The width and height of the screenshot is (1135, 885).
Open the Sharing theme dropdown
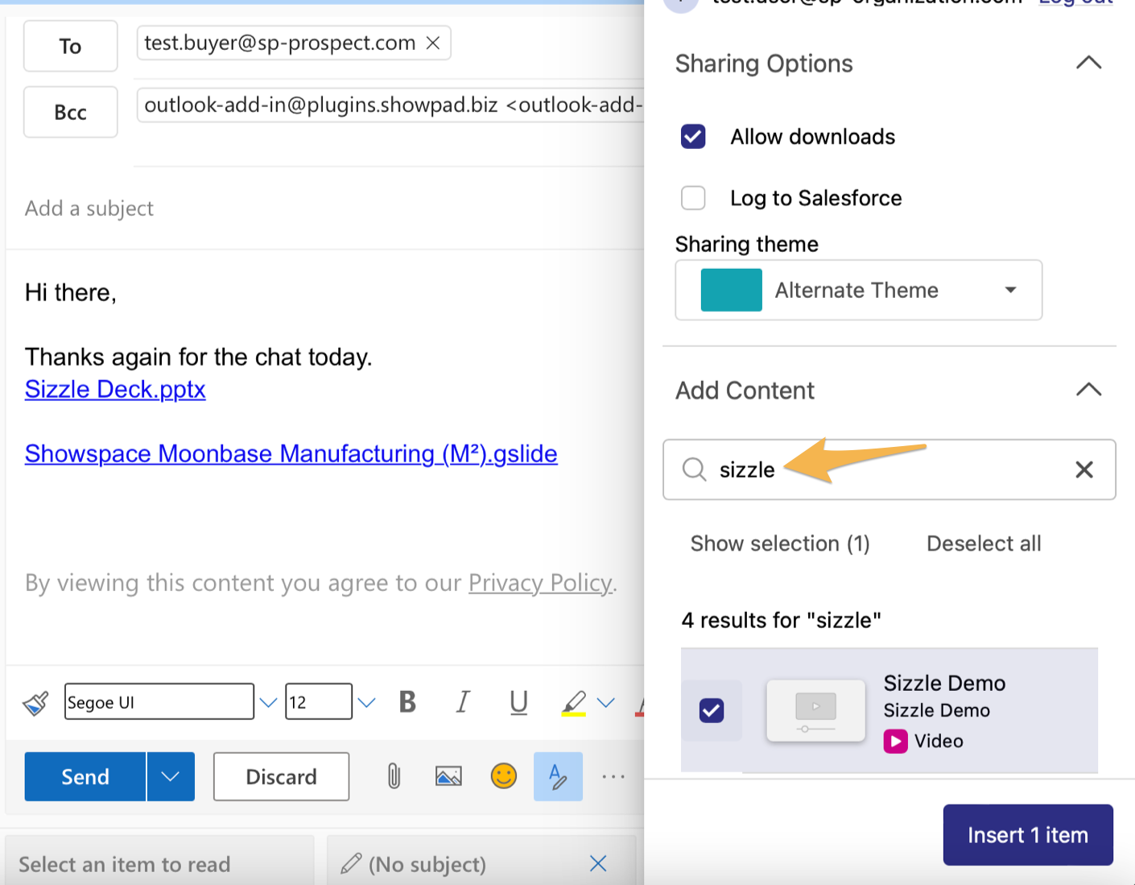coord(1011,290)
